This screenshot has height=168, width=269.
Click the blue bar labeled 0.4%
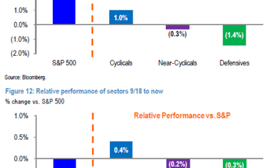[121, 150]
